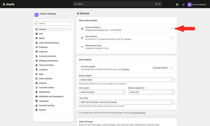
Task: Click the Policies icon in sidebar
Action: click(36, 110)
